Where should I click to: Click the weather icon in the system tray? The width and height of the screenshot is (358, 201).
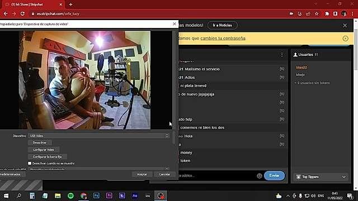[279, 196]
